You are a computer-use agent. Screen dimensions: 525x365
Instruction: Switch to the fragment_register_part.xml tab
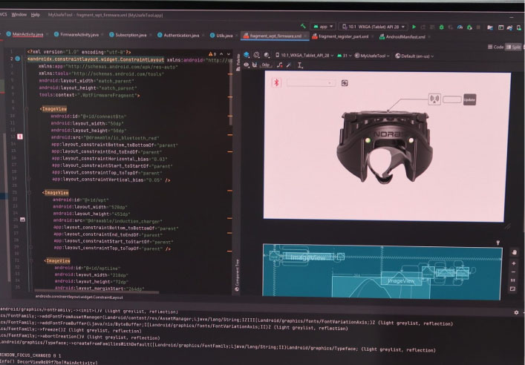click(x=341, y=36)
